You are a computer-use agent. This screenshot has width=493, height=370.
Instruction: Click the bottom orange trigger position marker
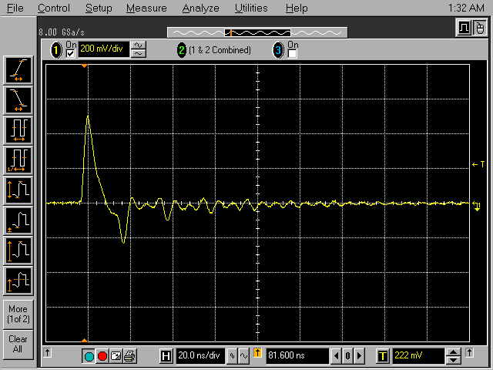[84, 340]
